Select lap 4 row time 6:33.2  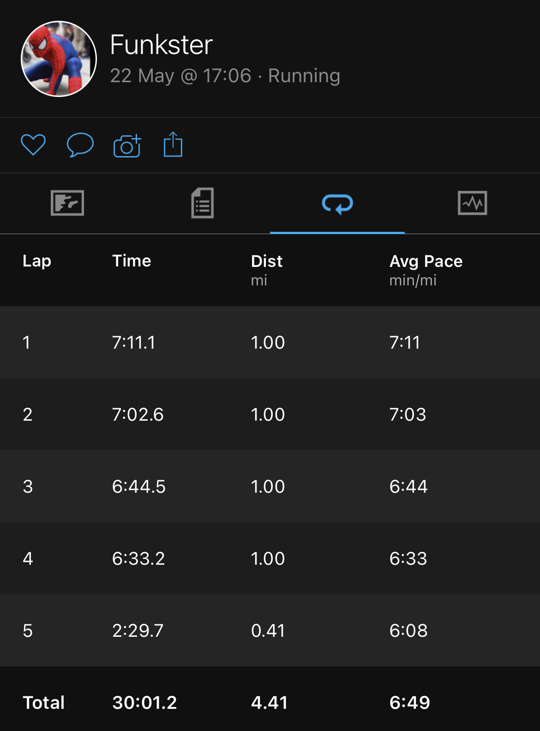[x=138, y=559]
